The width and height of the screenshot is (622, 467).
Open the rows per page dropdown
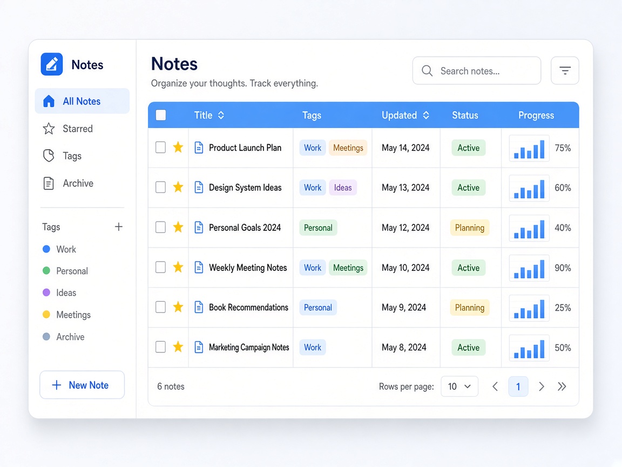click(x=459, y=386)
